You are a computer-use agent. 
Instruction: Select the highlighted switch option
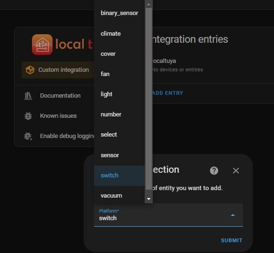tap(119, 176)
